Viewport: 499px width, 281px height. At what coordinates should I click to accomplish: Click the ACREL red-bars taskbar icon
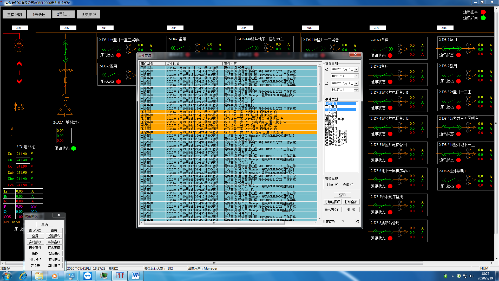tap(120, 276)
